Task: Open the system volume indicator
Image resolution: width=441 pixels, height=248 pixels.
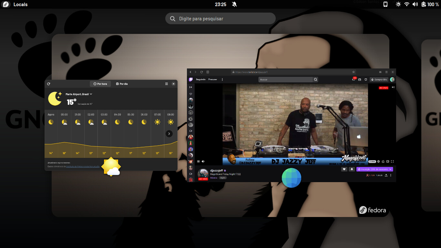Action: pyautogui.click(x=415, y=5)
